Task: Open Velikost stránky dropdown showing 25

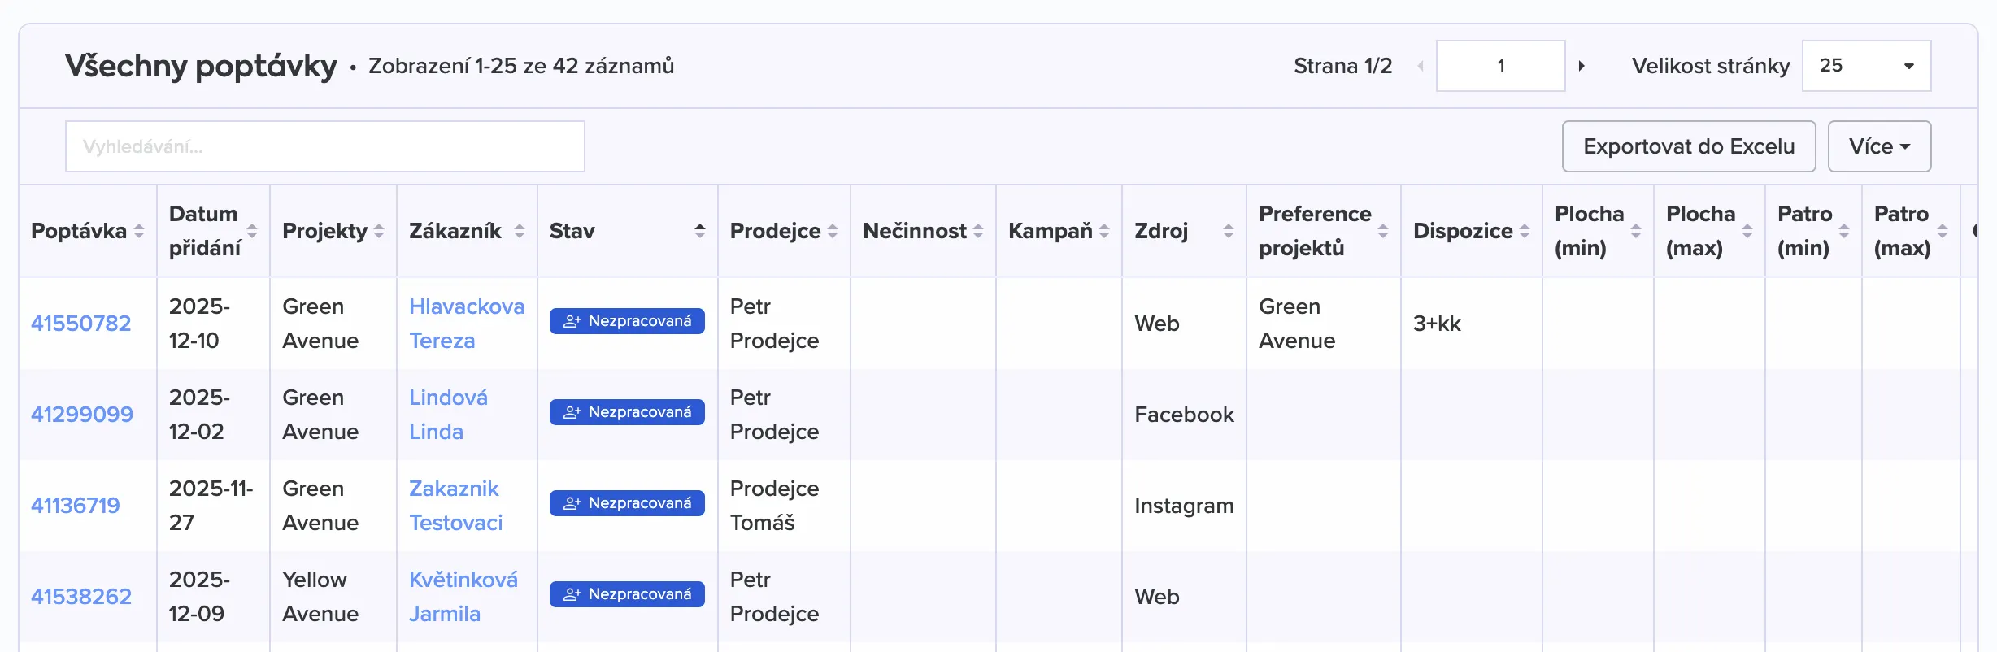Action: (1866, 66)
